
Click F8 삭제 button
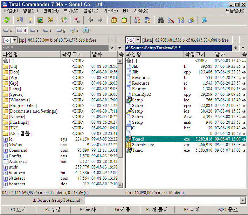click(x=192, y=210)
